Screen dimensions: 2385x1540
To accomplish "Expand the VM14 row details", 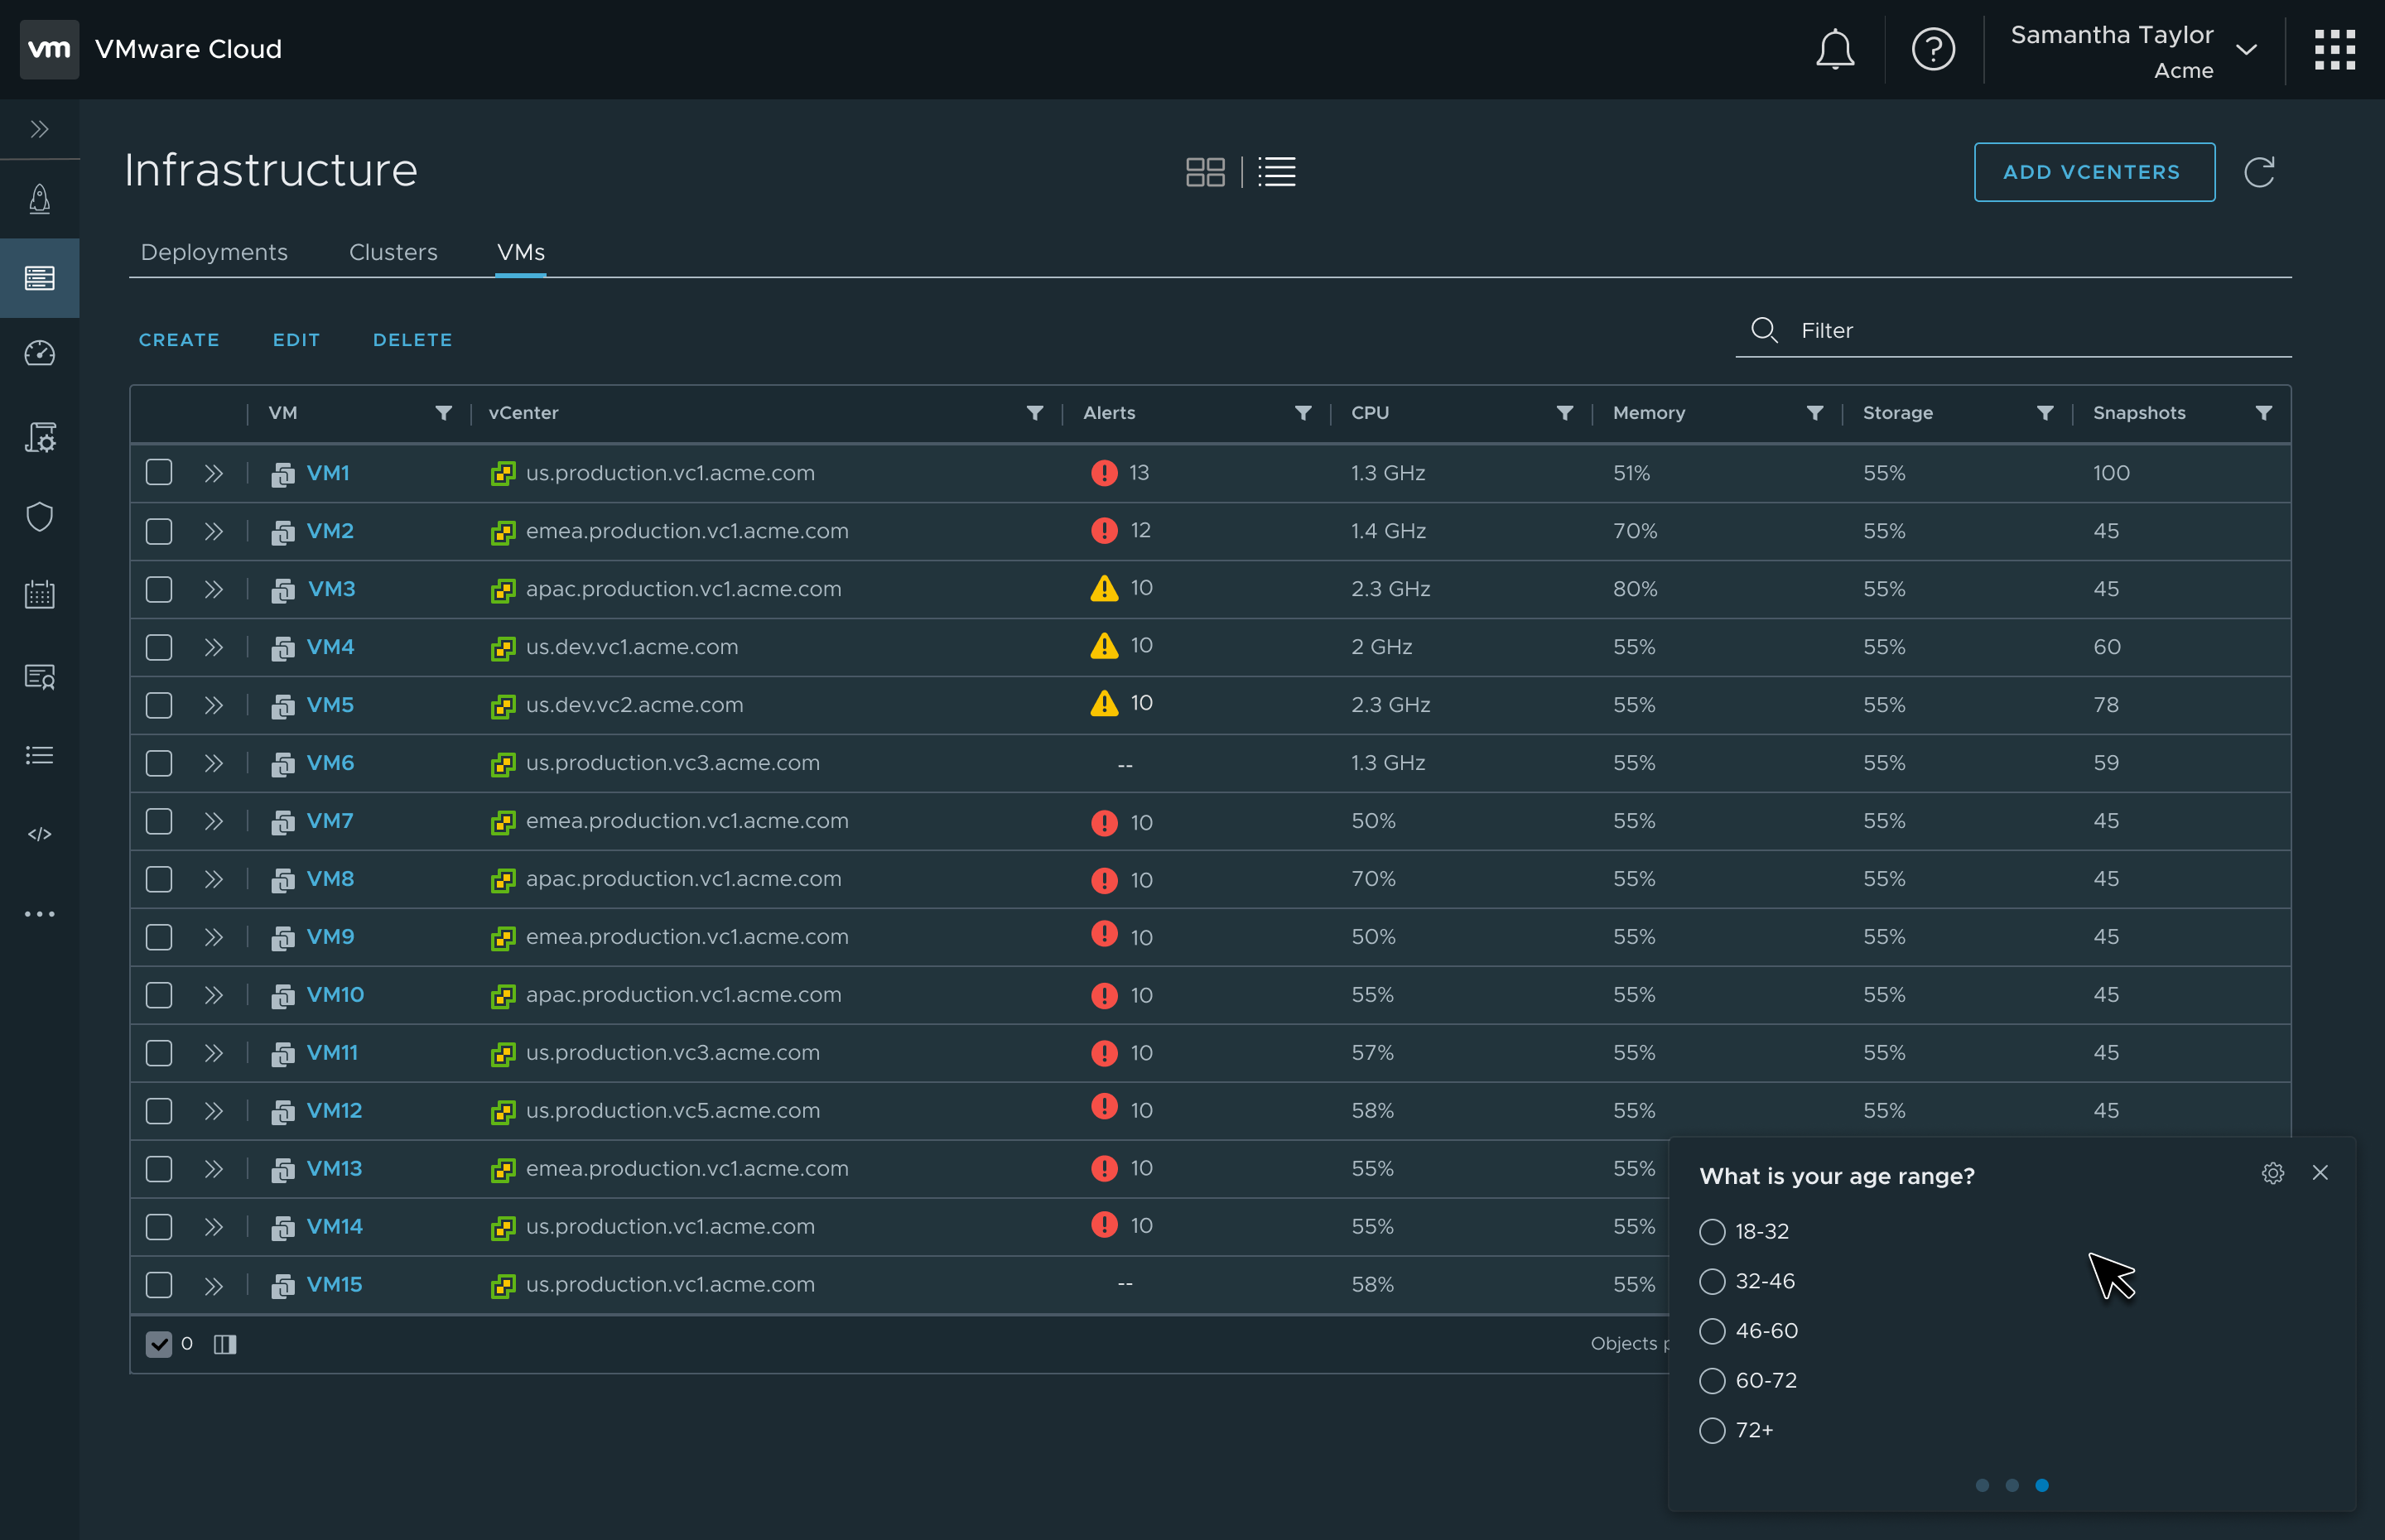I will tap(213, 1227).
